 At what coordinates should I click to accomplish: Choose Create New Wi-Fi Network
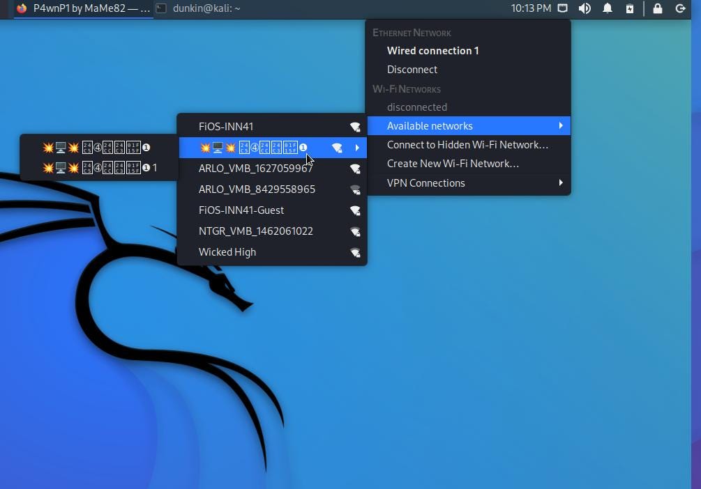(x=468, y=164)
